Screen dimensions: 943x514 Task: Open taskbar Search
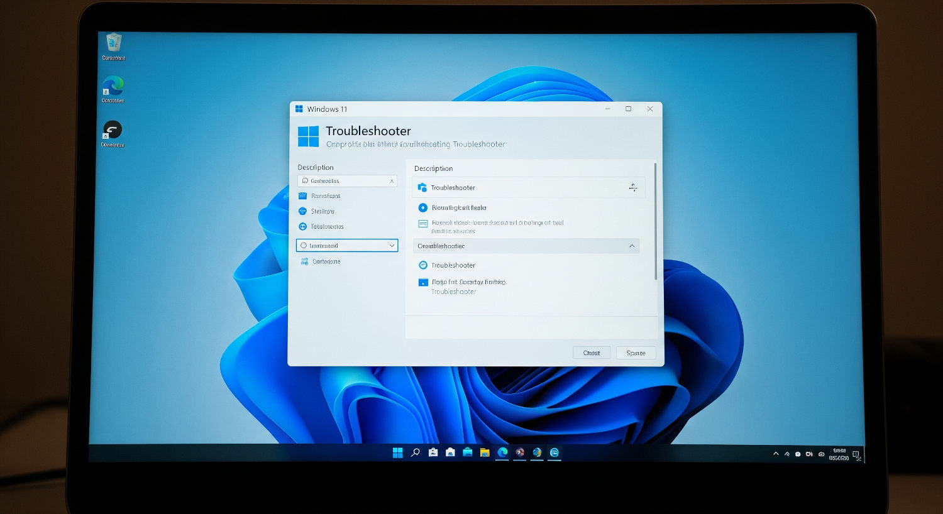point(415,452)
